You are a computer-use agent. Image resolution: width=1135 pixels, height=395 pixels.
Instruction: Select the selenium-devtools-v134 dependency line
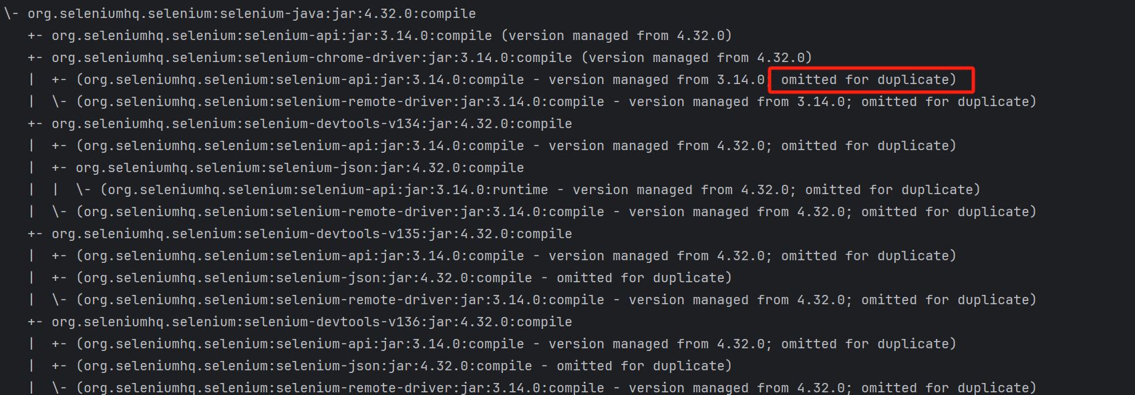(x=311, y=123)
